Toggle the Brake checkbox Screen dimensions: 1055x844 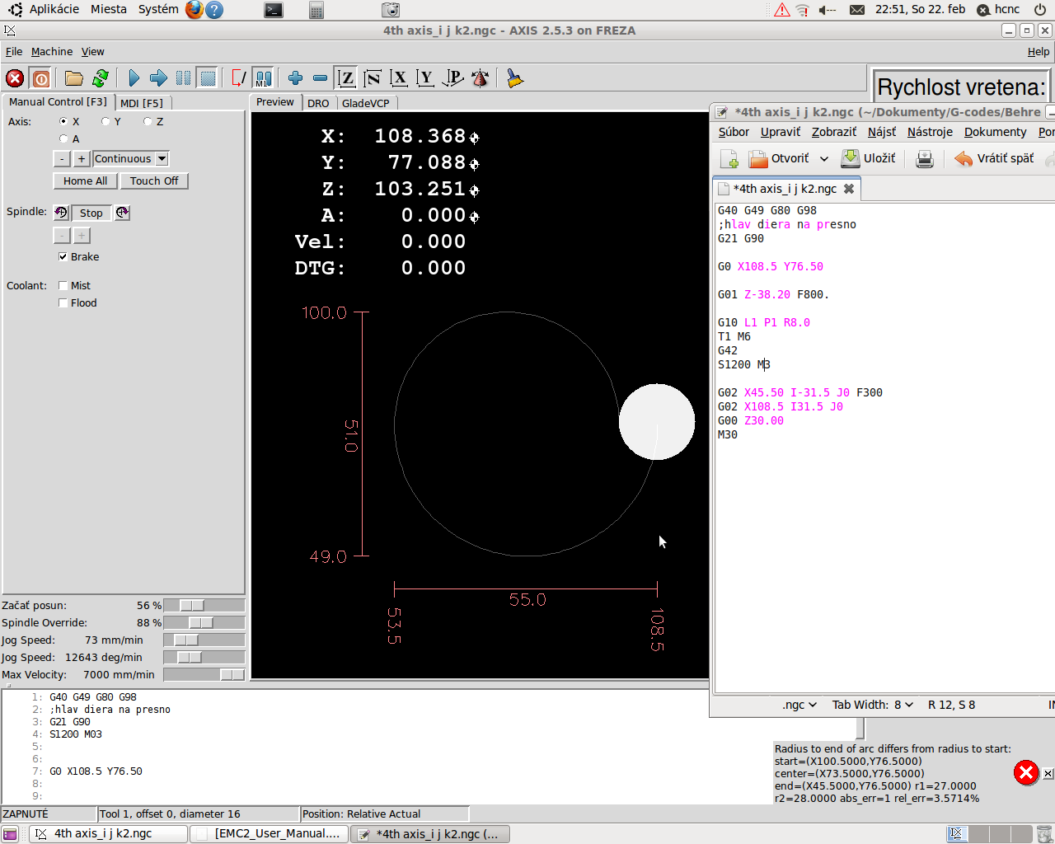pyautogui.click(x=63, y=257)
